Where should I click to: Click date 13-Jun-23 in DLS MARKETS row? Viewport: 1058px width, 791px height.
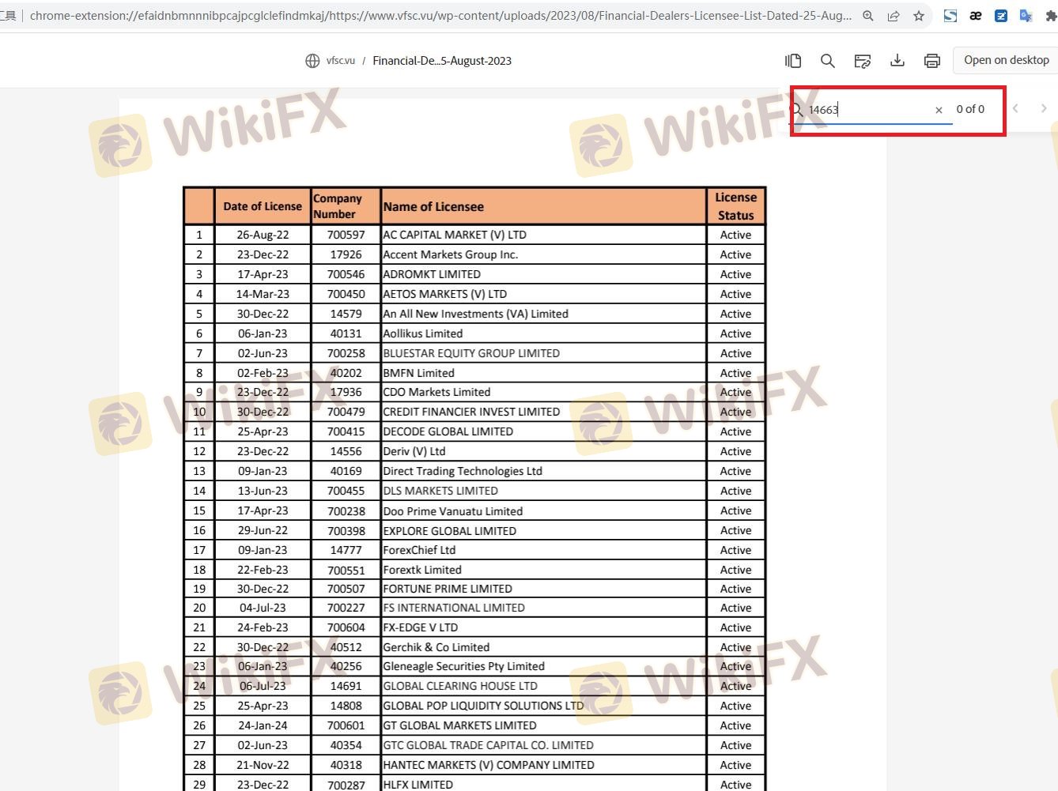pos(263,491)
